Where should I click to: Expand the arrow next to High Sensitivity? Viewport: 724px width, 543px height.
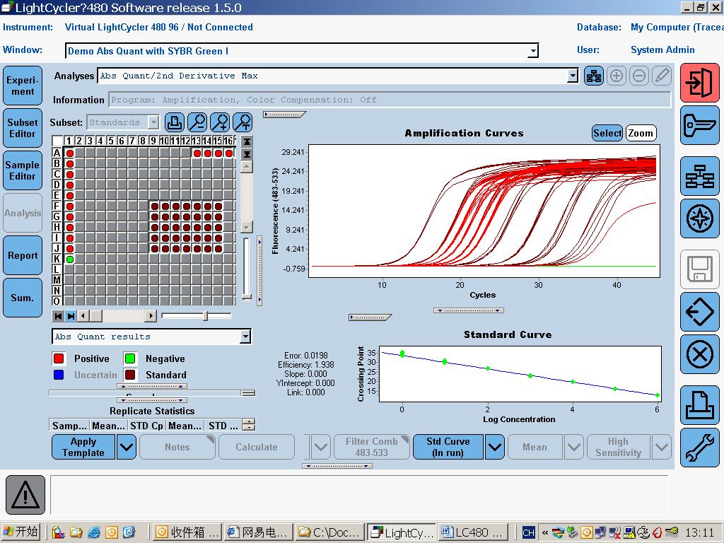click(x=662, y=447)
